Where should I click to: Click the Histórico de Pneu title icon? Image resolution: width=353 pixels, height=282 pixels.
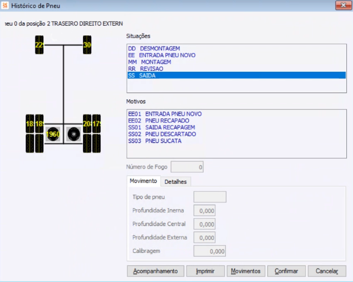pos(4,5)
